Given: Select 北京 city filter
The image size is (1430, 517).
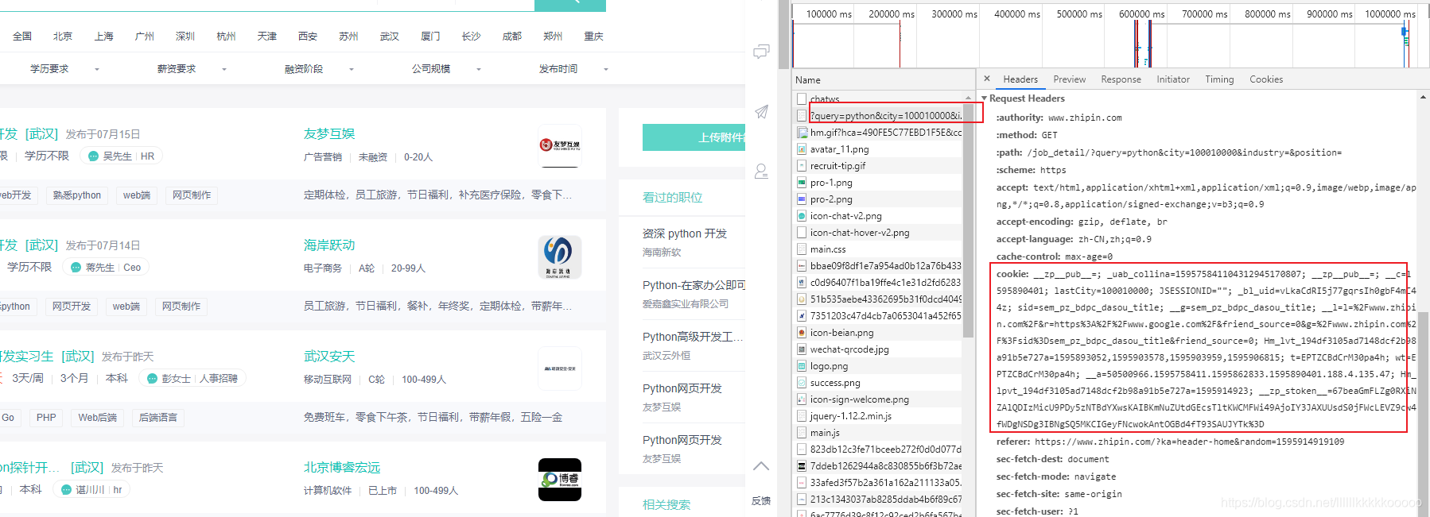Looking at the screenshot, I should (x=63, y=37).
